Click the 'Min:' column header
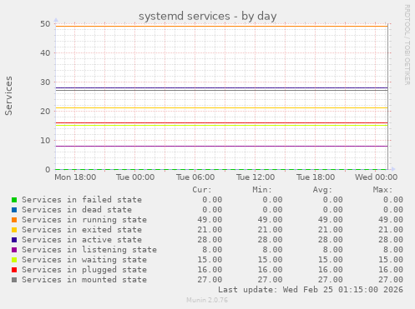The height and width of the screenshot is (309, 415). pyautogui.click(x=262, y=190)
